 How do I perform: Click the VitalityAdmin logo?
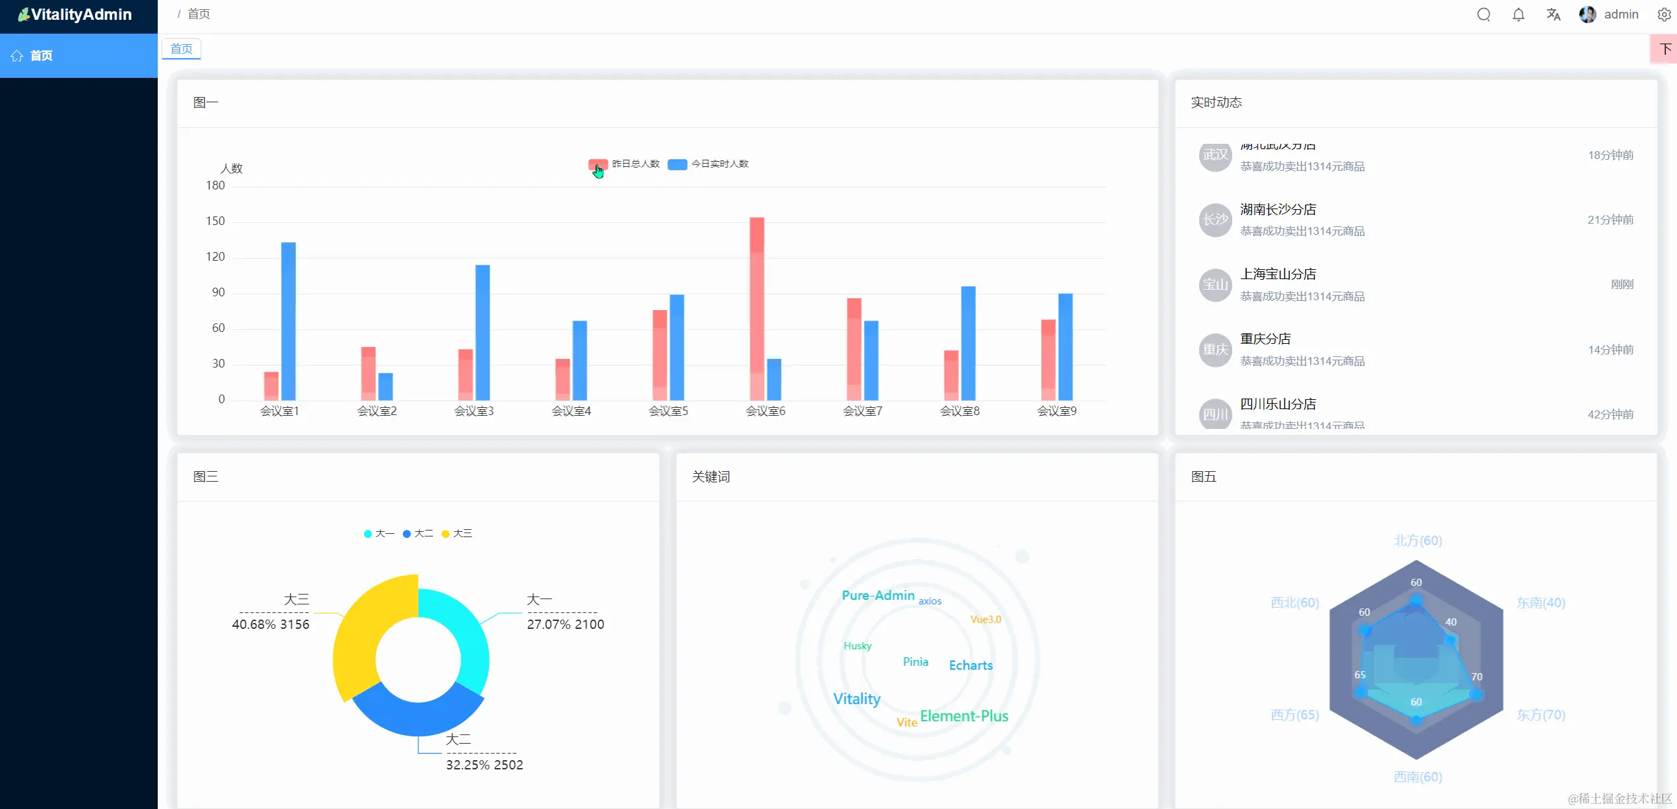(75, 15)
